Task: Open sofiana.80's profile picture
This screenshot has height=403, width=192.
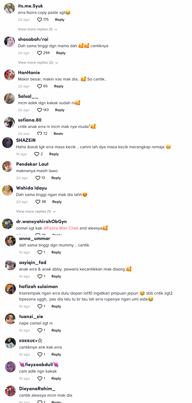Action: (x=10, y=122)
